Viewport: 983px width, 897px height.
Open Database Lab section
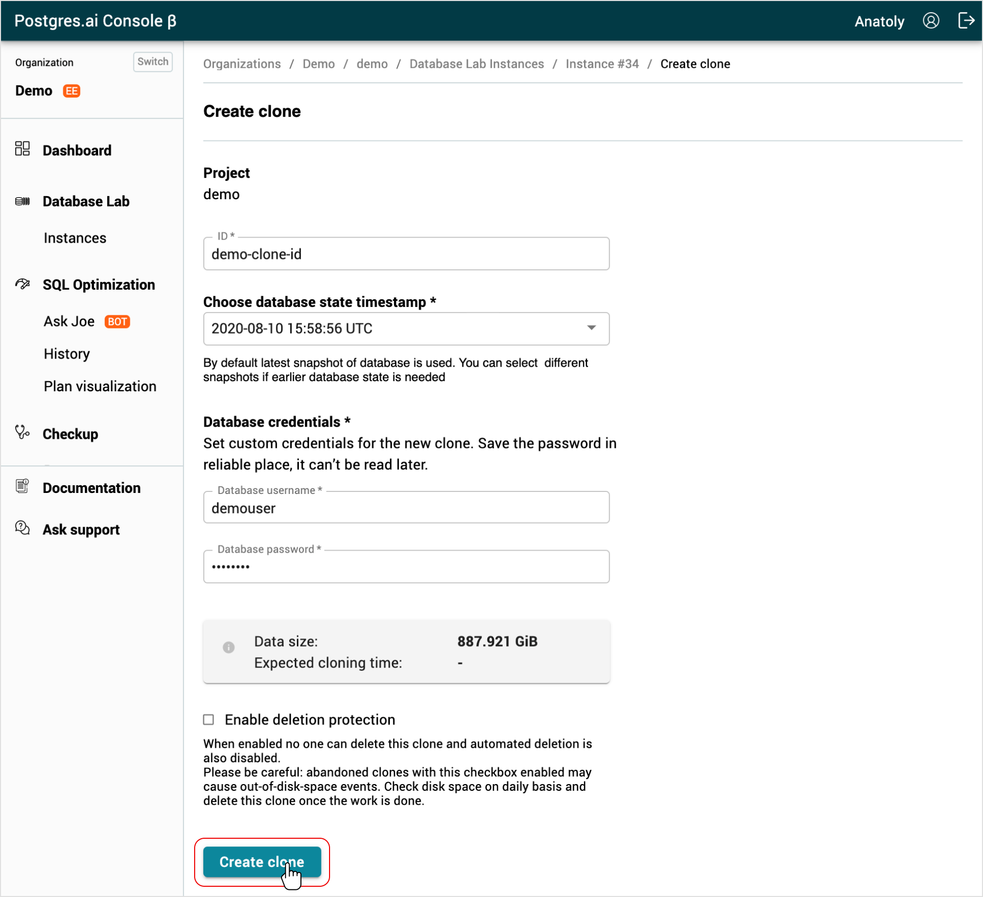tap(86, 201)
